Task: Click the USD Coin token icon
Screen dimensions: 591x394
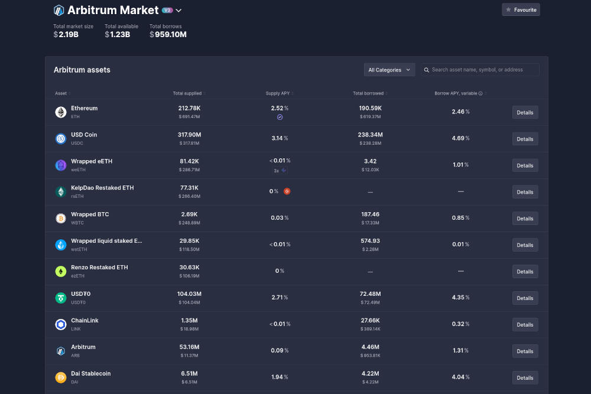Action: (60, 138)
